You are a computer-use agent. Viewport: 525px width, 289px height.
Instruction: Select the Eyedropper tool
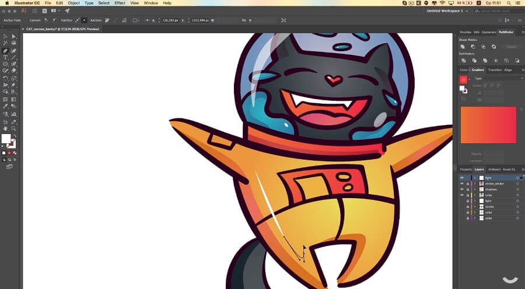click(x=5, y=105)
